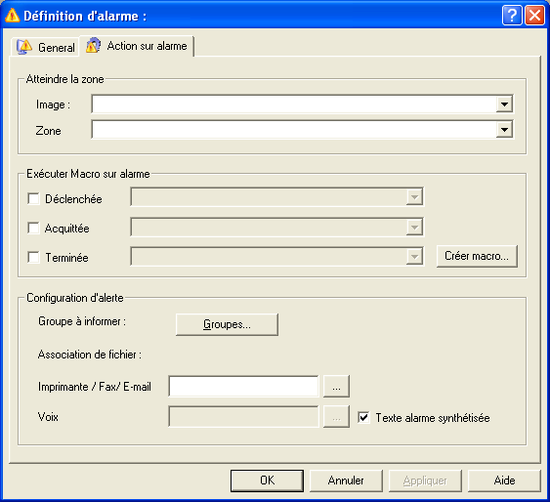Click the Créer macro... button
The width and height of the screenshot is (550, 502).
[x=477, y=256]
